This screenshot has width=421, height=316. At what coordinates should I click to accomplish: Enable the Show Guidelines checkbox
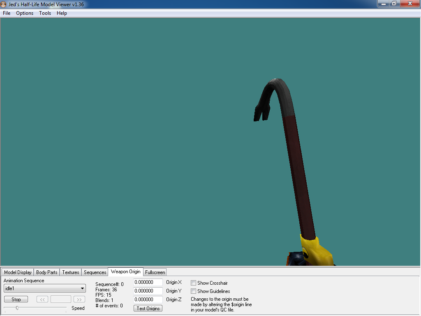[193, 291]
